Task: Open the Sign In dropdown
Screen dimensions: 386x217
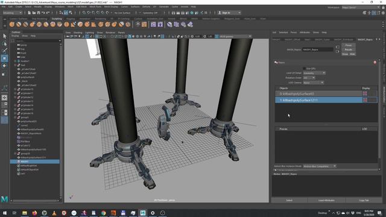Action: (x=229, y=13)
